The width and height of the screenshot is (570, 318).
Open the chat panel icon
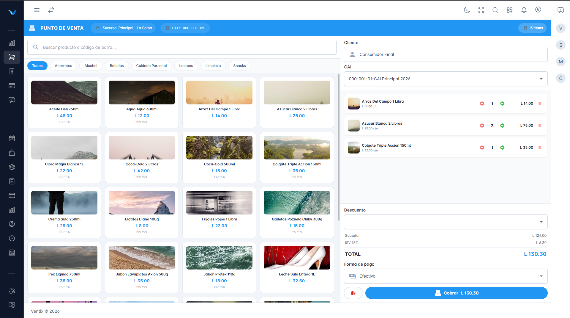point(561,10)
